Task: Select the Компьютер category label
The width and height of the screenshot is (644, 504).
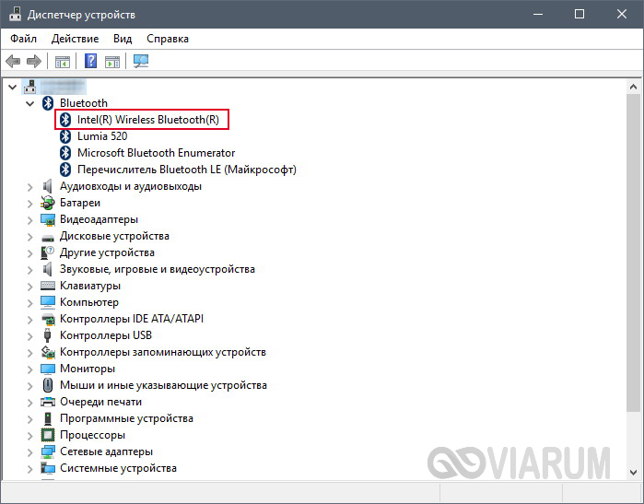Action: [x=89, y=302]
